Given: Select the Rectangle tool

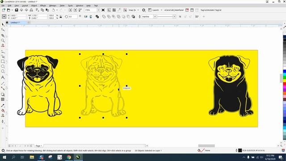Looking at the screenshot, I should (3, 61).
